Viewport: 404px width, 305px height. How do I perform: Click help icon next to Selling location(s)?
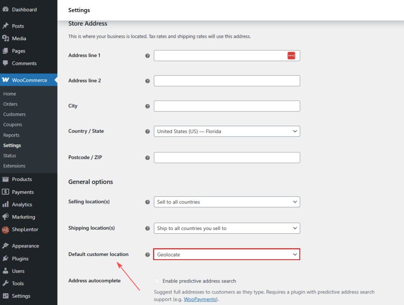(x=148, y=202)
